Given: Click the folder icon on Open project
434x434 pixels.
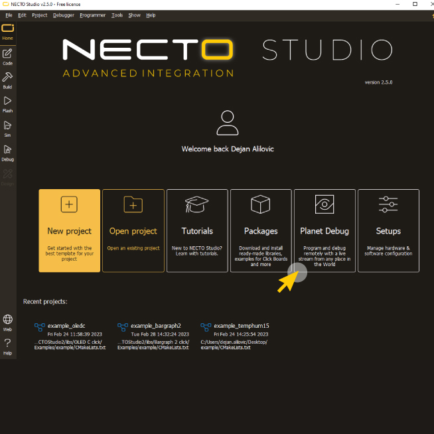Looking at the screenshot, I should pyautogui.click(x=133, y=204).
